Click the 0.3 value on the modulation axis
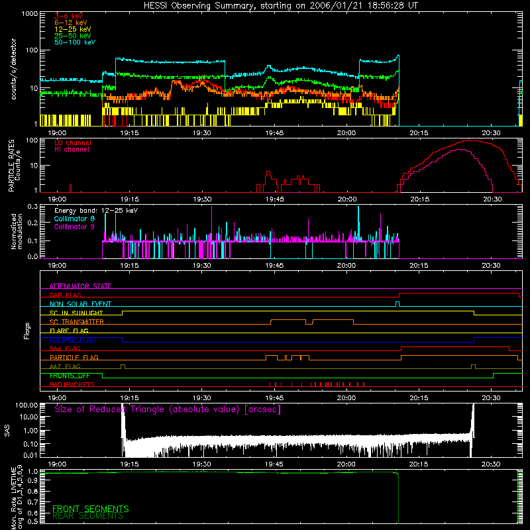Viewport: 530px width, 530px height. [x=32, y=206]
